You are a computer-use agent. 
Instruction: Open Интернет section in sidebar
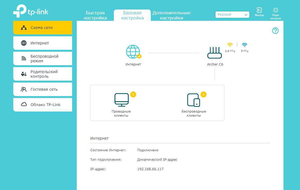pos(43,43)
